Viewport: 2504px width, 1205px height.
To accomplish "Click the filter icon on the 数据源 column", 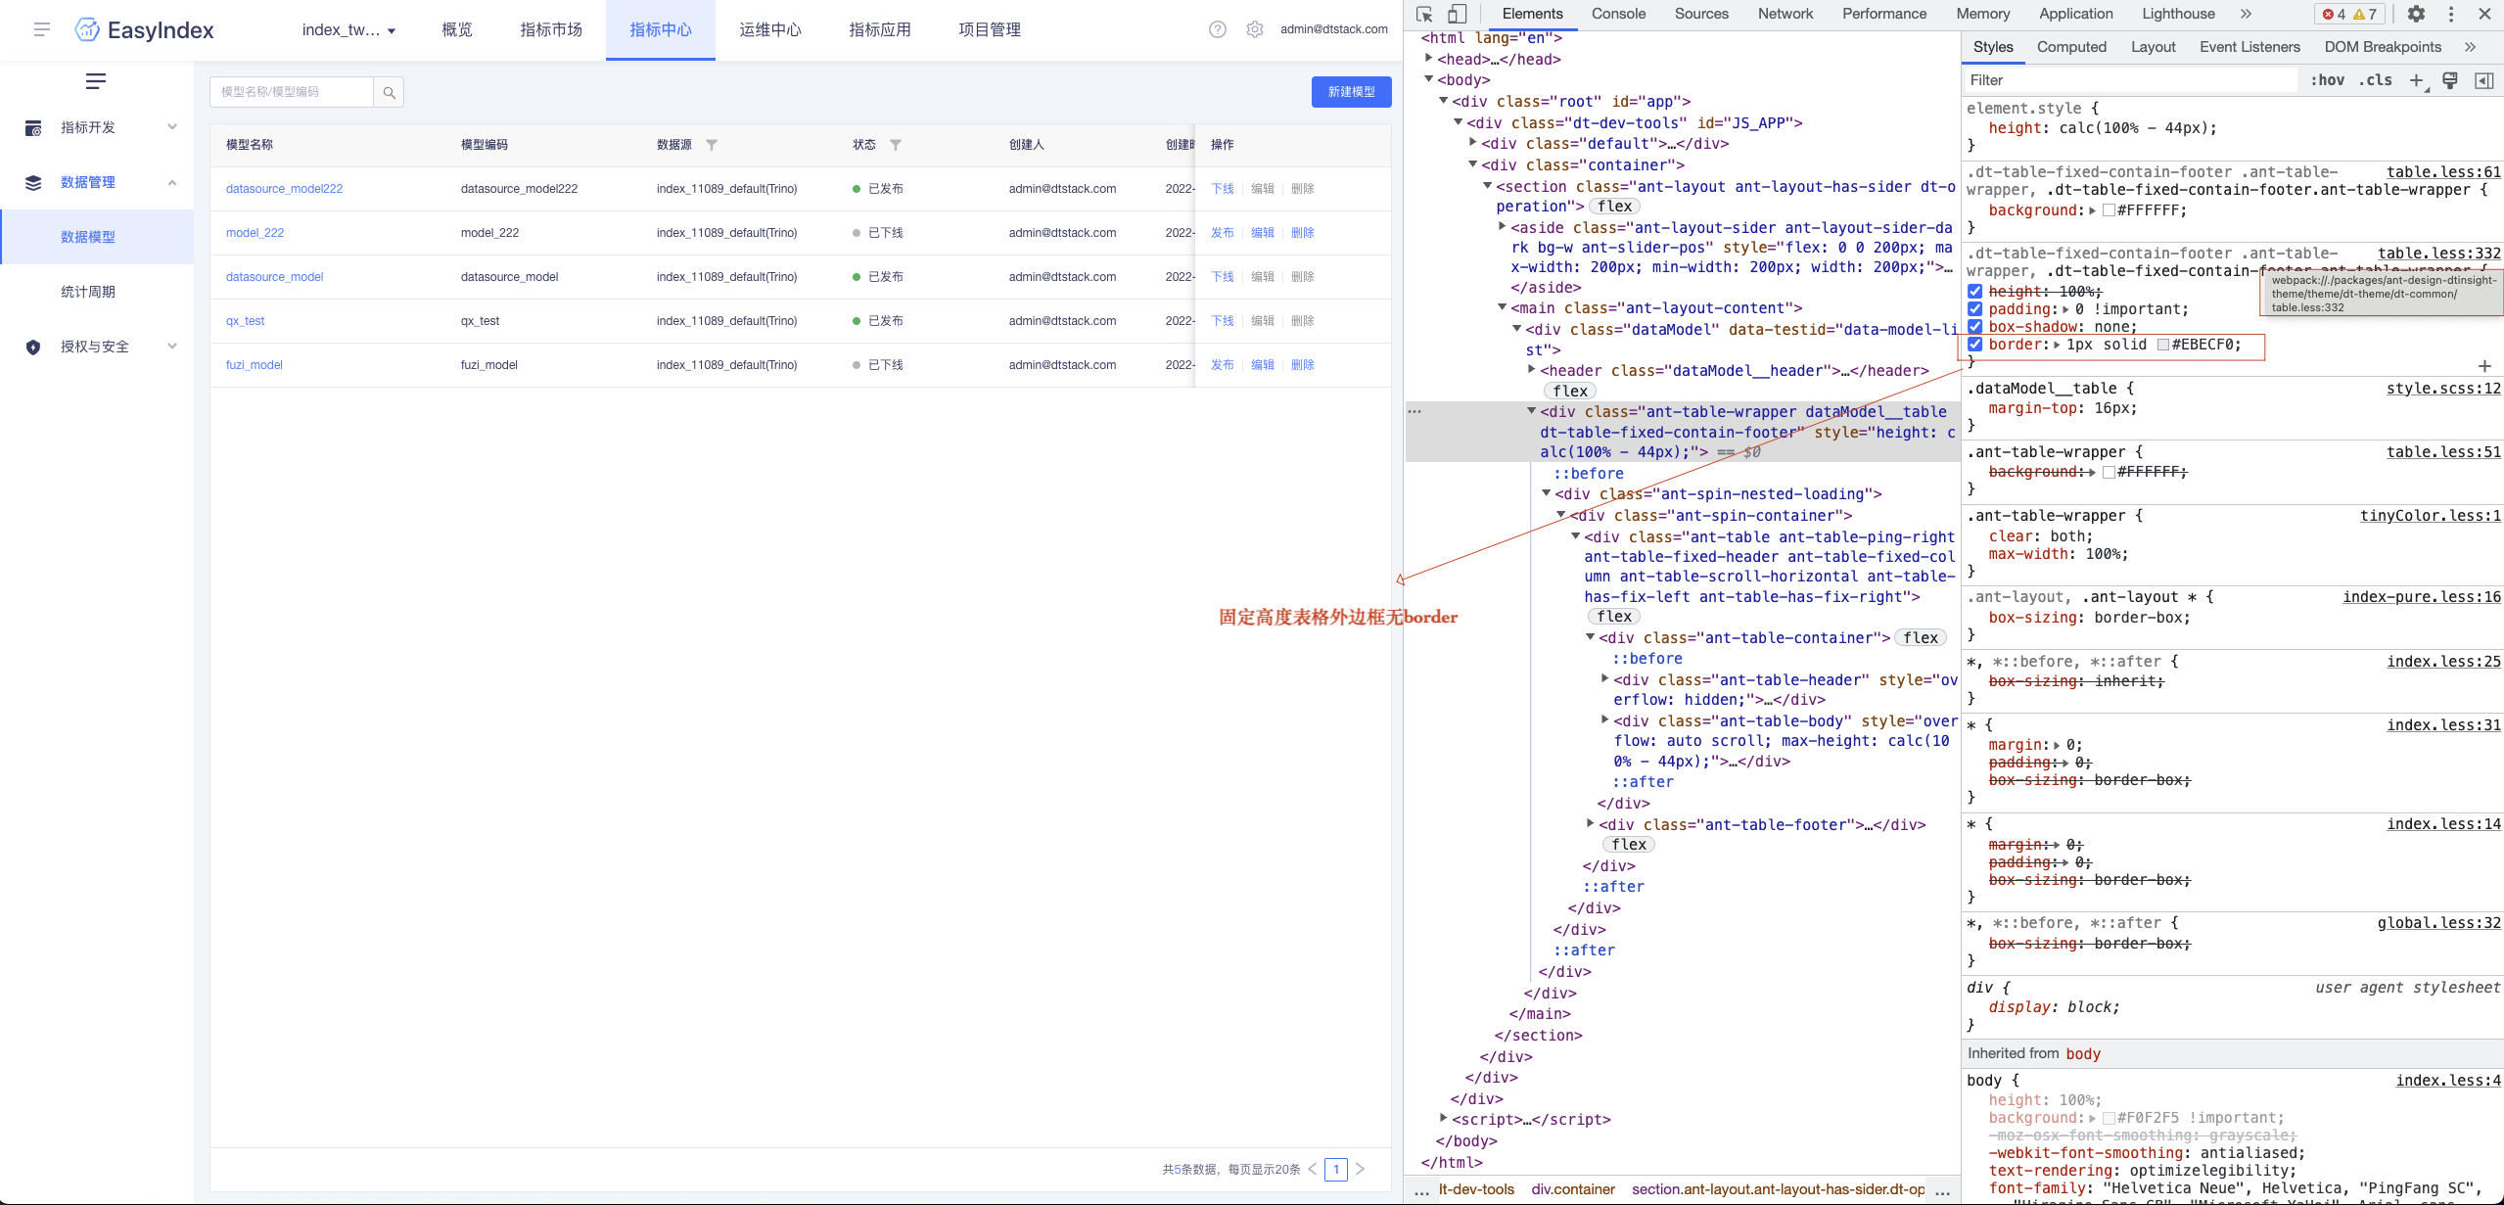I will pos(714,144).
